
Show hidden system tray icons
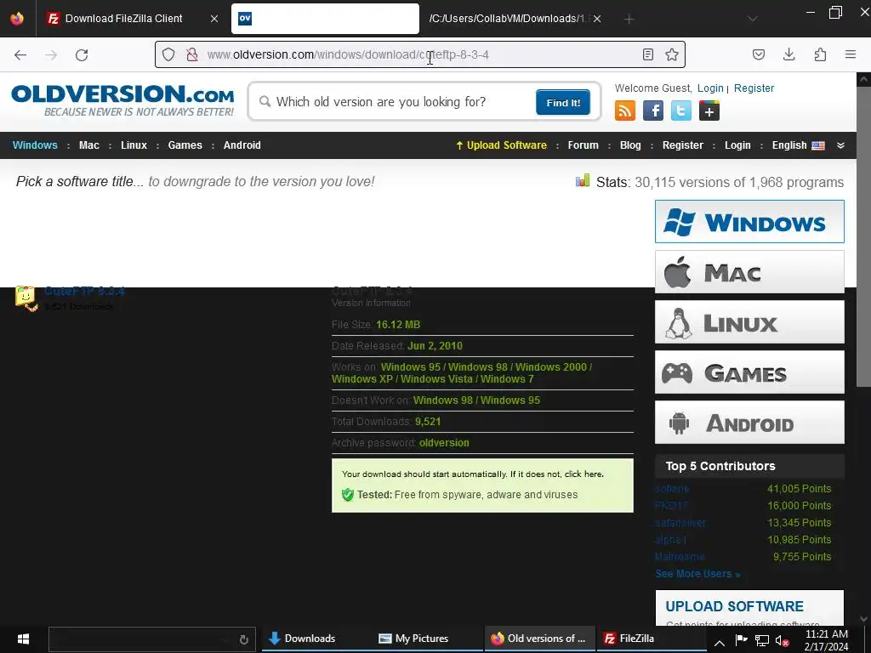pyautogui.click(x=719, y=641)
